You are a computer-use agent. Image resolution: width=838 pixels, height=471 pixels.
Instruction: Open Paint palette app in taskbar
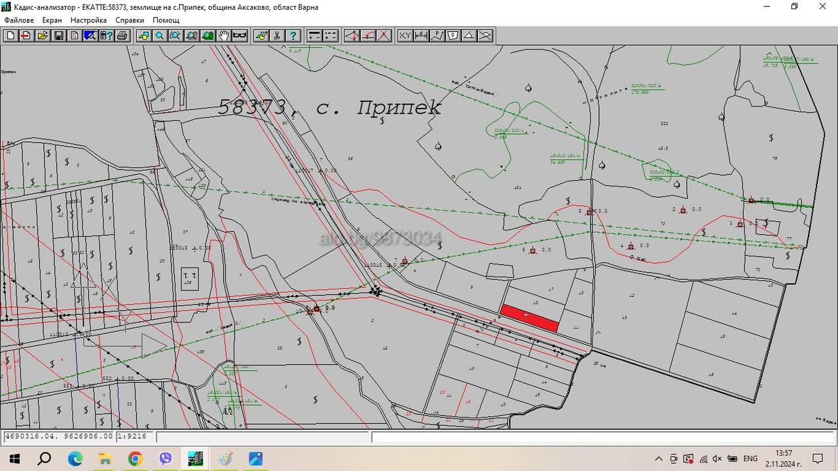[225, 459]
